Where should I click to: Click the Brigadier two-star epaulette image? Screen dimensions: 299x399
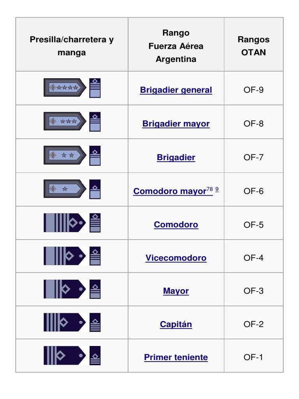(65, 155)
